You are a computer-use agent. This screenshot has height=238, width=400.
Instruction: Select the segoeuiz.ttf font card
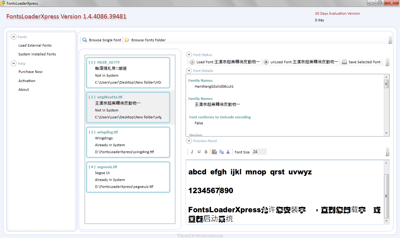pos(128,177)
